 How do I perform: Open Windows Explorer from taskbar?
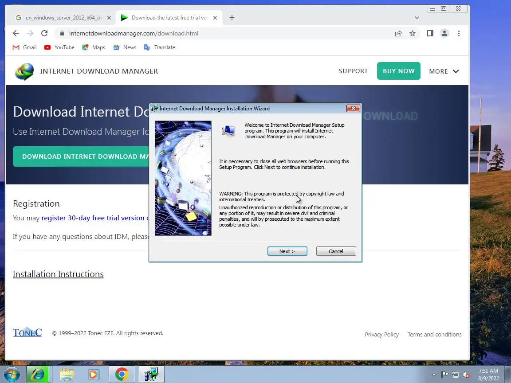[x=67, y=375]
